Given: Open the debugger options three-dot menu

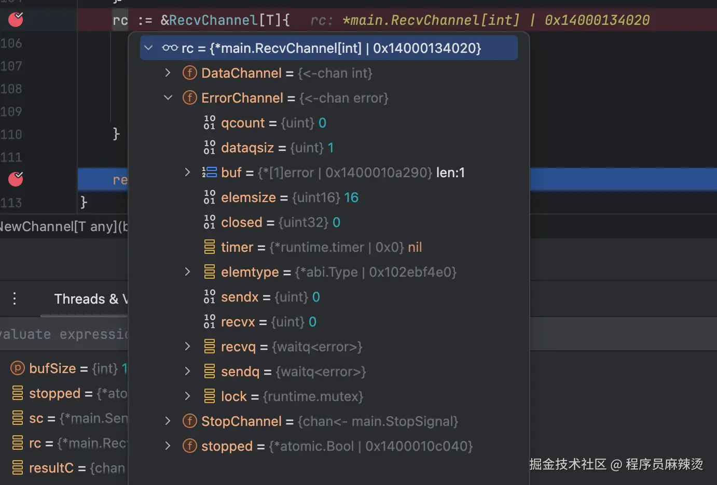Looking at the screenshot, I should pos(15,298).
